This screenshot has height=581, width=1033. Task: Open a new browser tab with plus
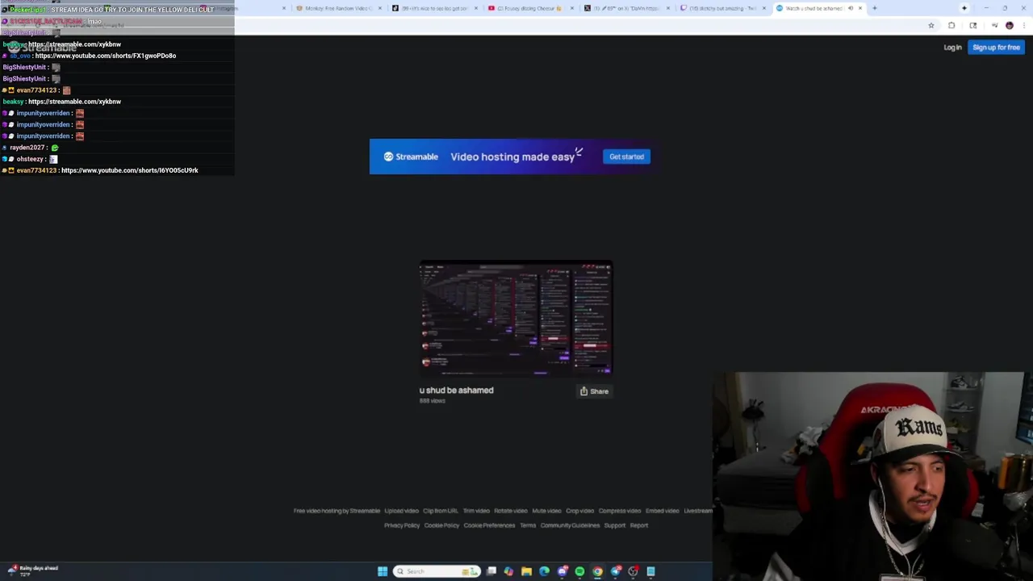click(x=875, y=8)
